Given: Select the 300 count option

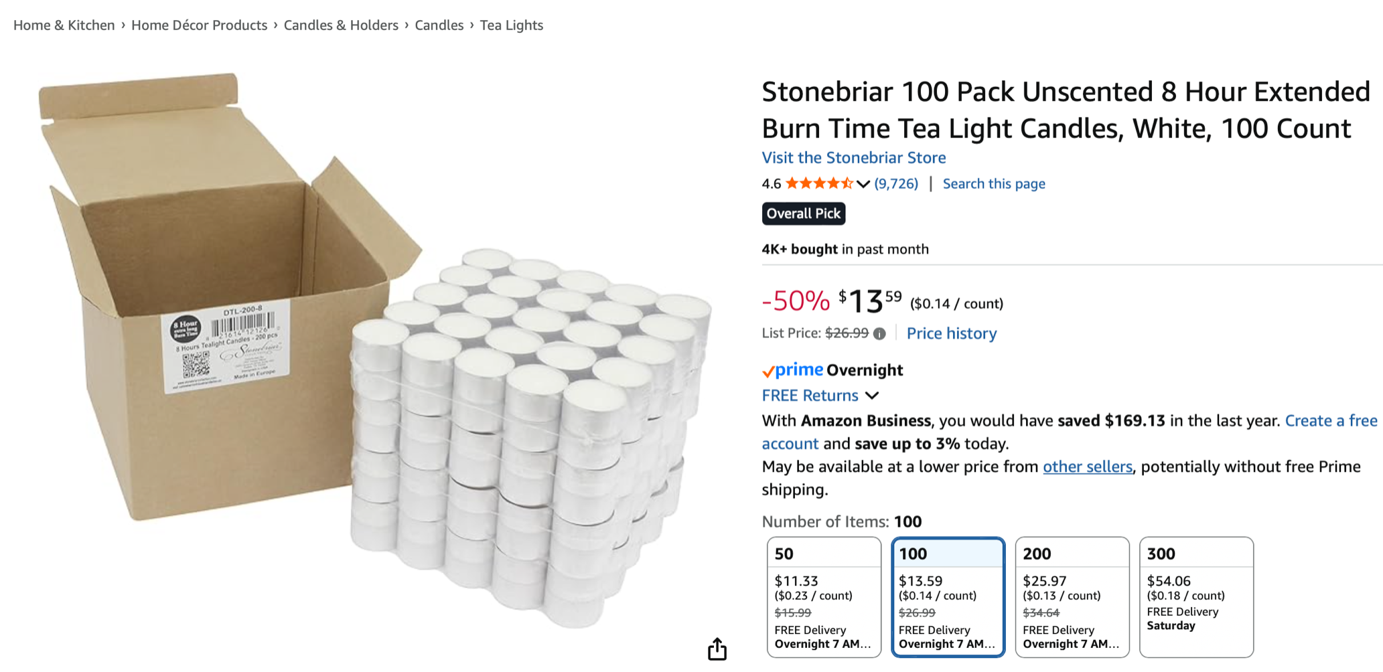Looking at the screenshot, I should click(x=1195, y=596).
